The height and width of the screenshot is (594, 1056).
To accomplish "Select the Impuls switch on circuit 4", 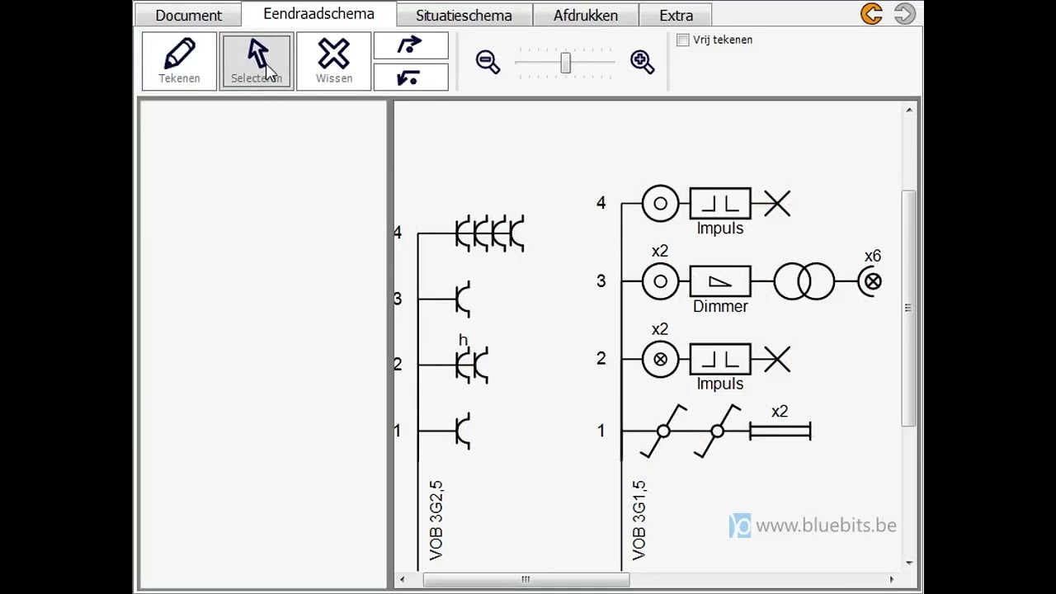I will coord(720,204).
